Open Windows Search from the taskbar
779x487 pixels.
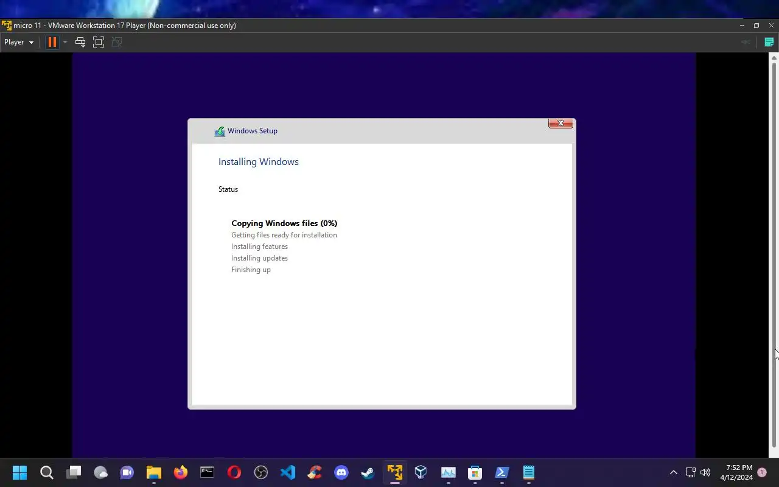click(x=46, y=472)
